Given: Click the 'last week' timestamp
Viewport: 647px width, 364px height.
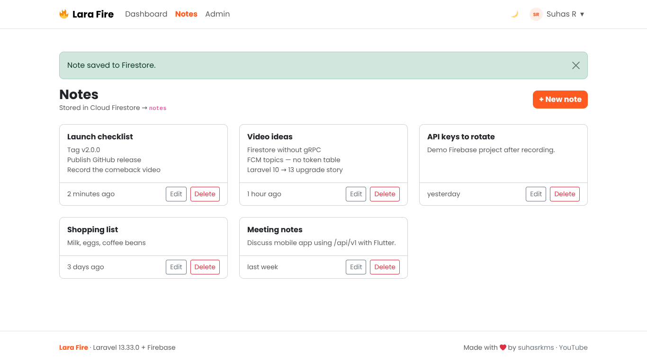Looking at the screenshot, I should click(x=262, y=267).
